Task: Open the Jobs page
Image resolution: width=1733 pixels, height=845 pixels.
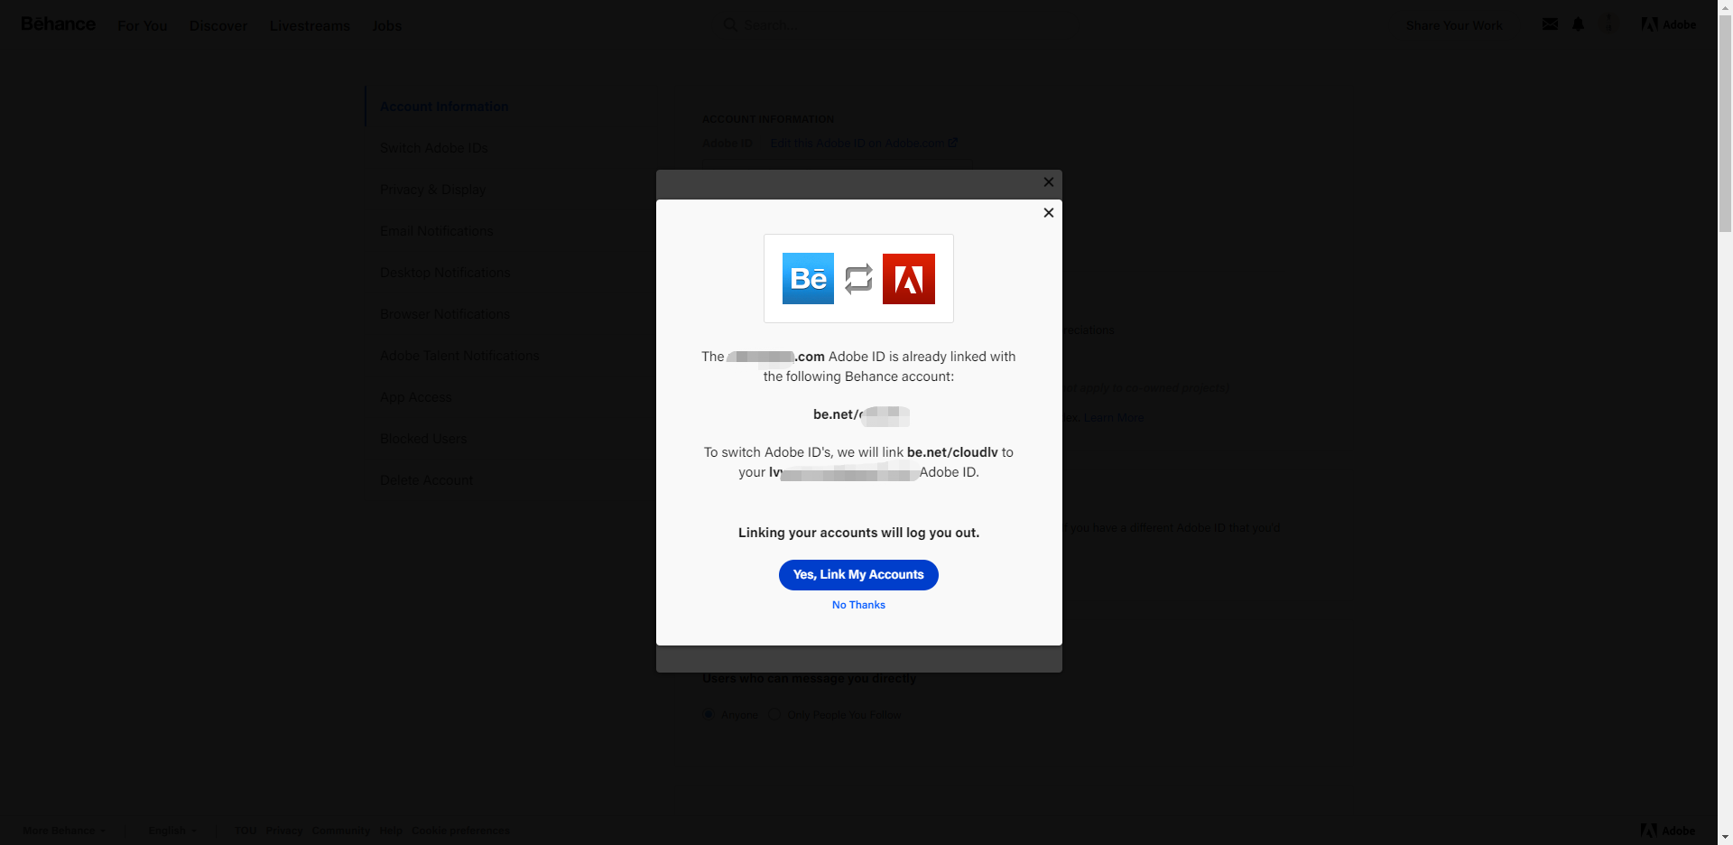Action: coord(387,25)
